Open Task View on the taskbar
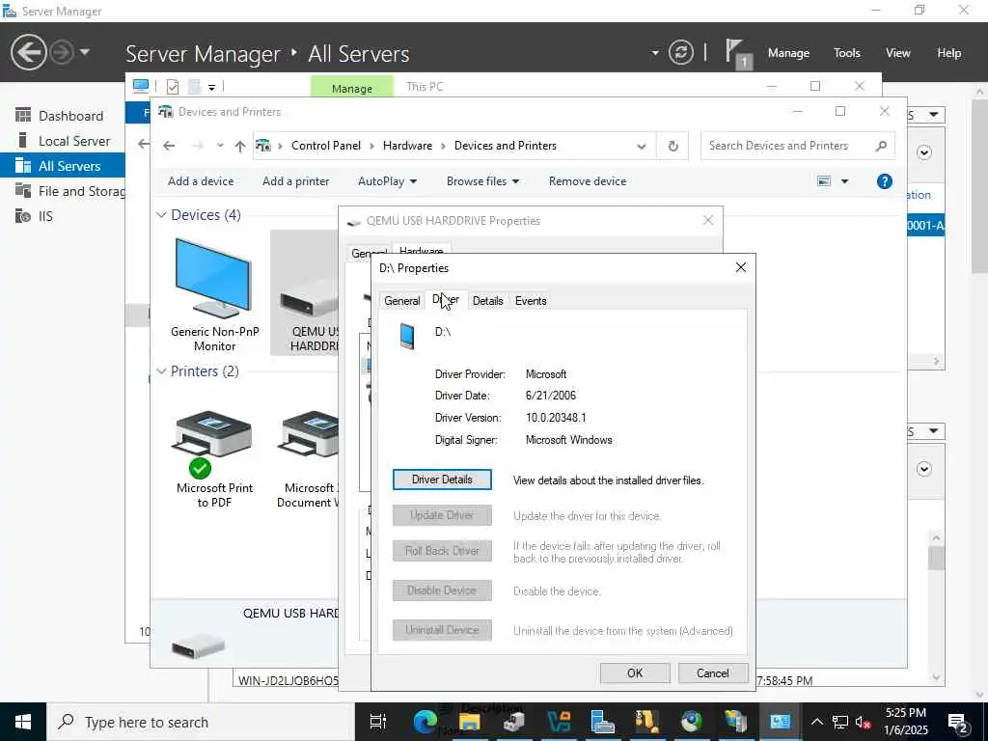Image resolution: width=988 pixels, height=741 pixels. (x=378, y=722)
